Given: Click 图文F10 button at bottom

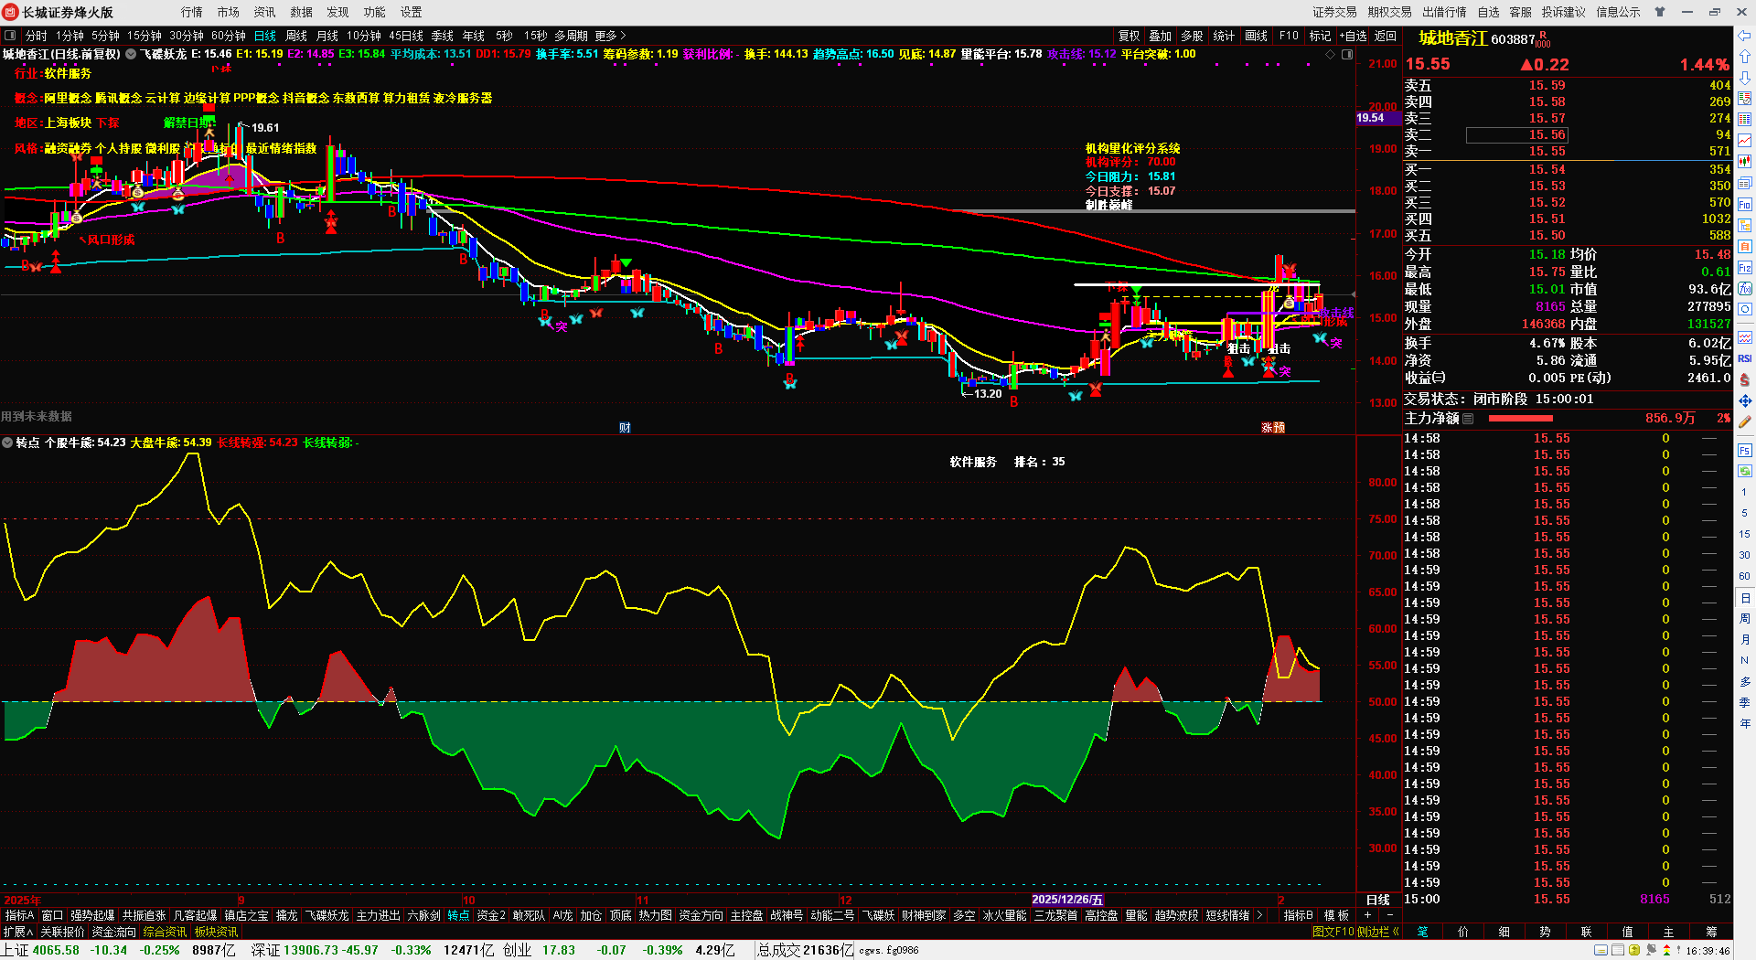Looking at the screenshot, I should pyautogui.click(x=1333, y=932).
